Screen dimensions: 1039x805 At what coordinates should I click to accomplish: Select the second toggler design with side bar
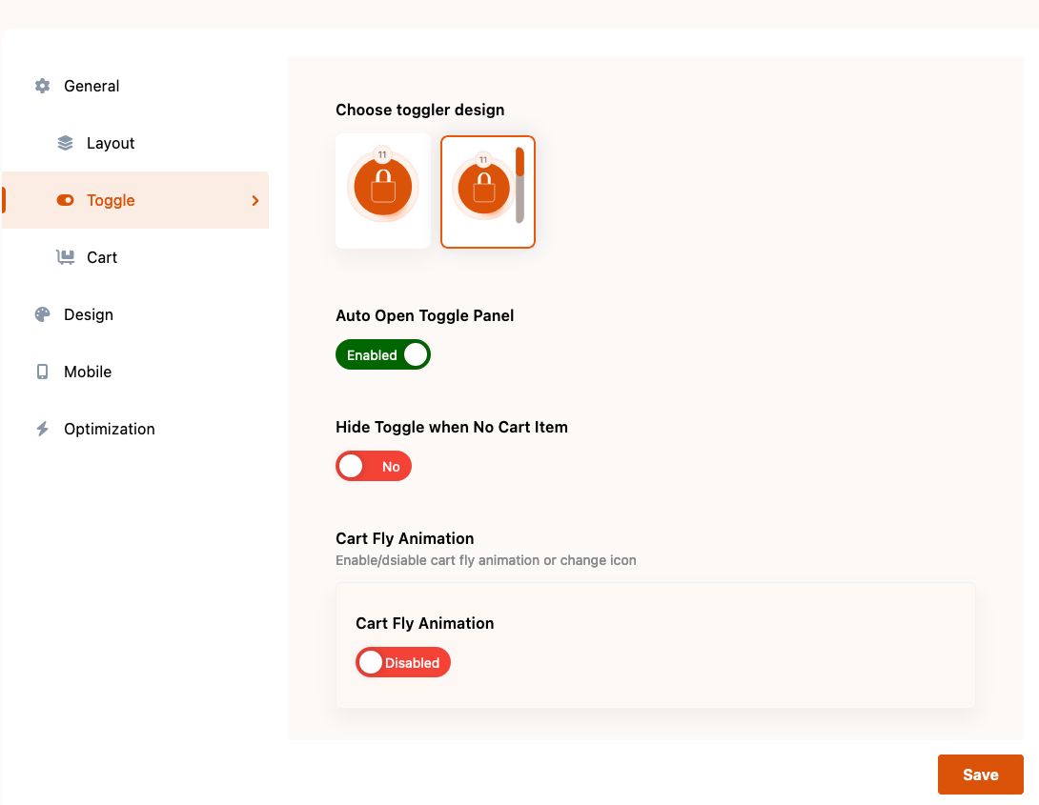coord(488,191)
